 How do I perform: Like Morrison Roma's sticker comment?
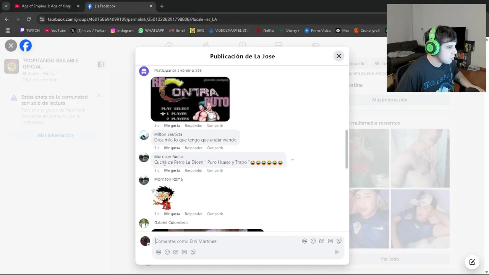(x=172, y=214)
